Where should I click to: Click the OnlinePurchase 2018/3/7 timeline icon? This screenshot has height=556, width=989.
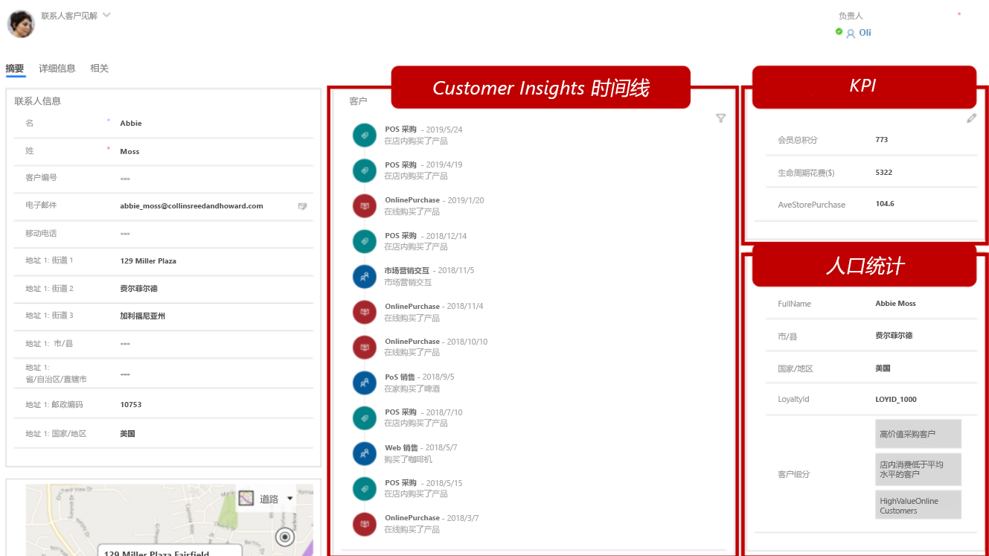coord(365,523)
